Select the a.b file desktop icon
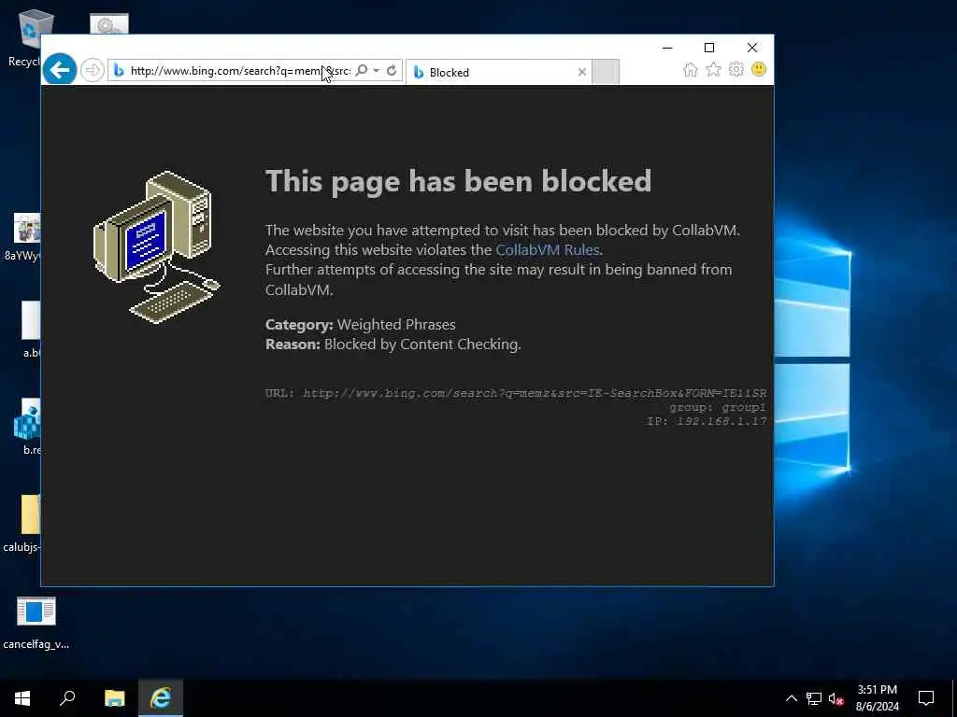 coord(31,330)
